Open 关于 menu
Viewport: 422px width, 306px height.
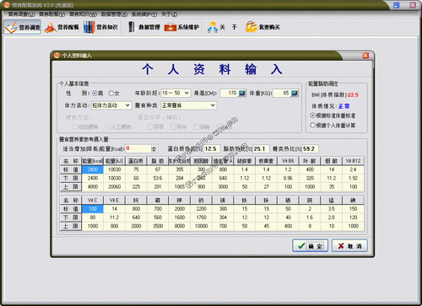point(169,14)
